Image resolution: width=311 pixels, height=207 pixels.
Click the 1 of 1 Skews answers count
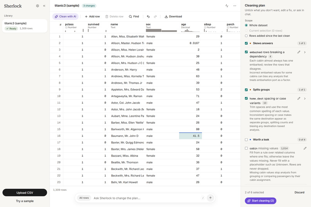tap(302, 43)
